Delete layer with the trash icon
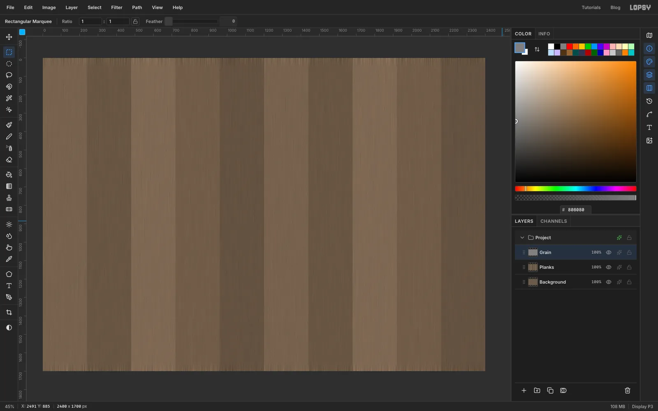Image resolution: width=658 pixels, height=411 pixels. (x=628, y=390)
